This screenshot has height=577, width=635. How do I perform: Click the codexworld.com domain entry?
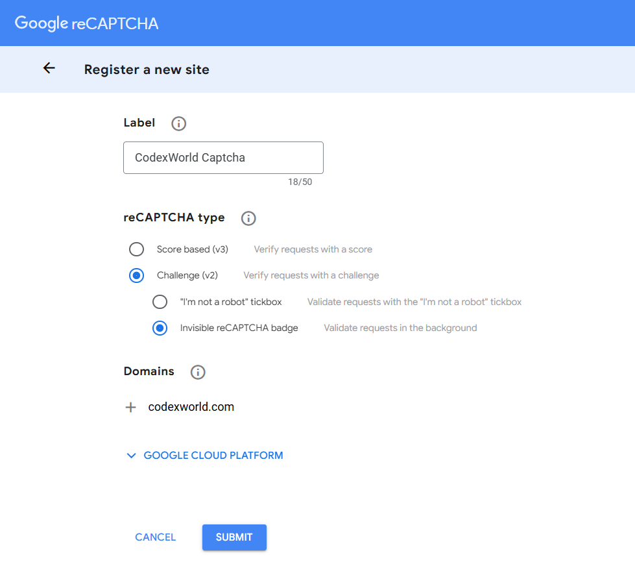point(191,407)
